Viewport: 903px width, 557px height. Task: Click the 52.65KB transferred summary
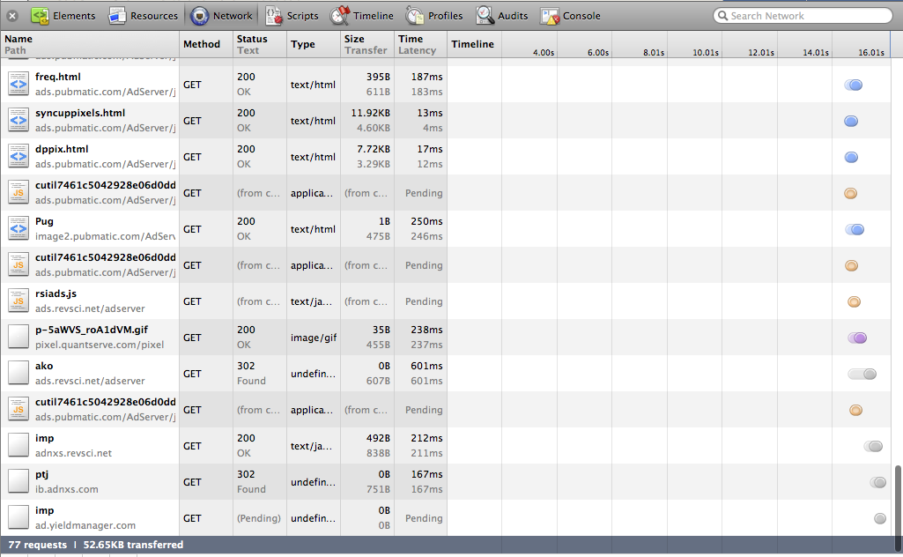(133, 545)
